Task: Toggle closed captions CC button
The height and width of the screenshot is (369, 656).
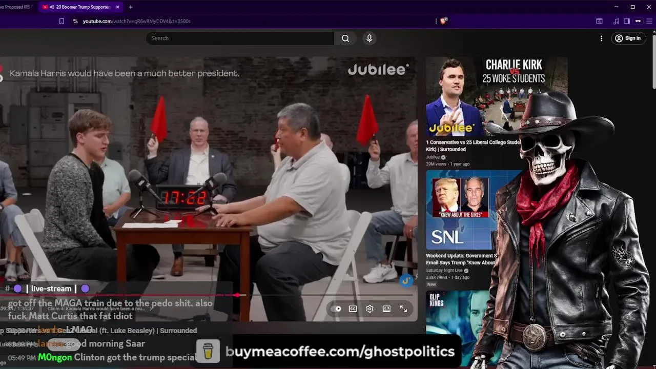Action: tap(353, 309)
